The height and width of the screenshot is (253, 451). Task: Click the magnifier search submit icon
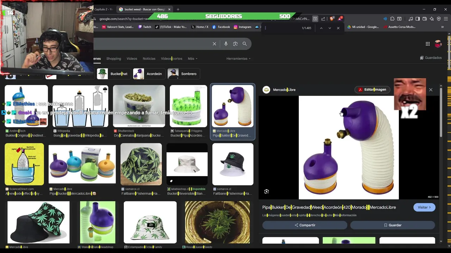coord(245,44)
